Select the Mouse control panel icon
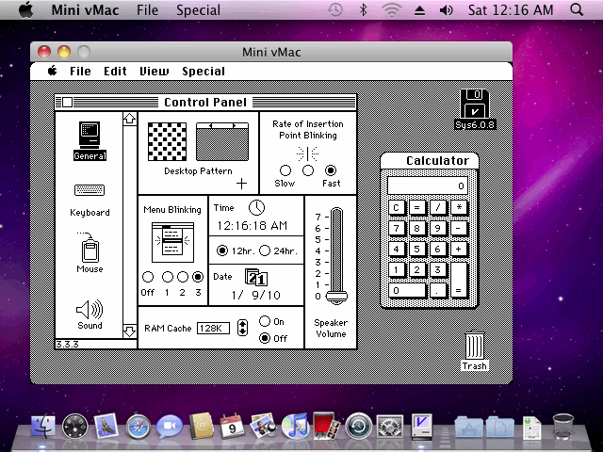 pyautogui.click(x=90, y=250)
